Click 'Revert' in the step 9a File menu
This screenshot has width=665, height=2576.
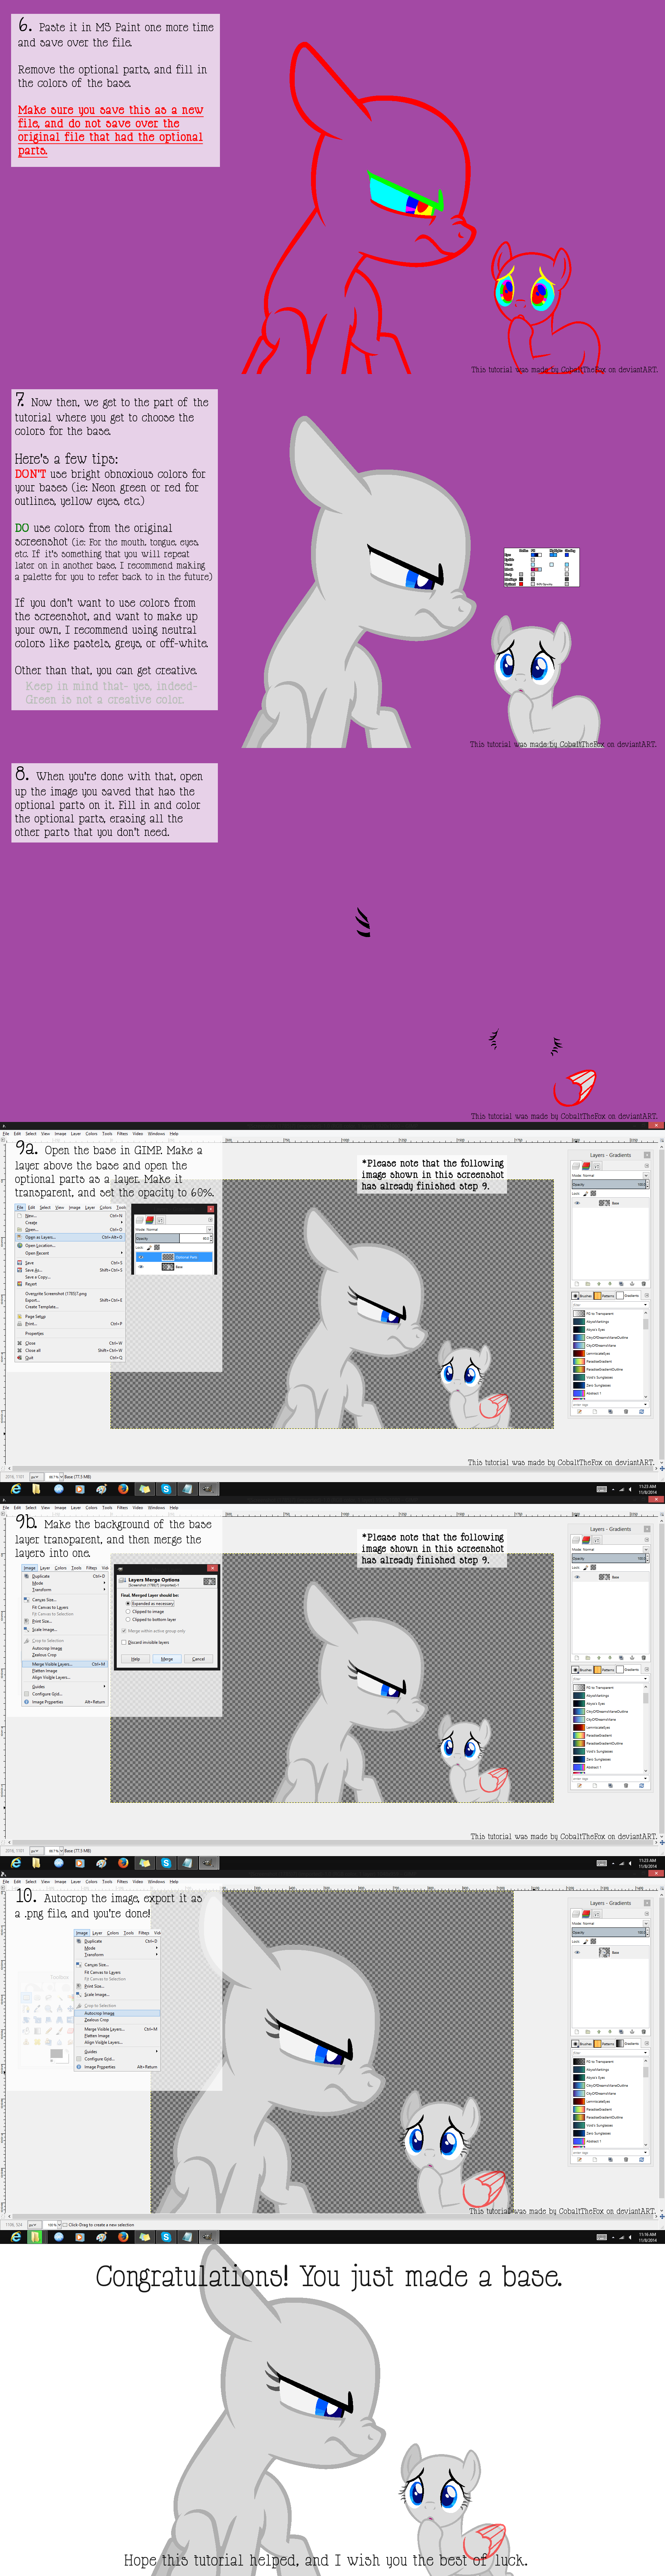pyautogui.click(x=70, y=1284)
